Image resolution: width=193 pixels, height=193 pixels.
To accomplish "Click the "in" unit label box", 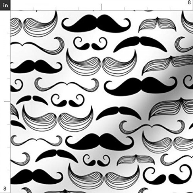I will (5, 5).
